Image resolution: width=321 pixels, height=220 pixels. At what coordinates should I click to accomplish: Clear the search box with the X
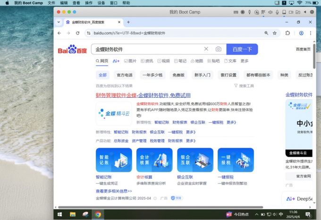[x=206, y=49]
